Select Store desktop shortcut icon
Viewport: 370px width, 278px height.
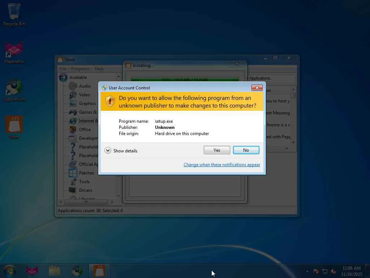[x=14, y=127]
